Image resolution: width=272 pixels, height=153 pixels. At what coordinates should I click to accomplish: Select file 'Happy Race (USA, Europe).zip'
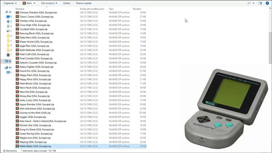(35, 79)
